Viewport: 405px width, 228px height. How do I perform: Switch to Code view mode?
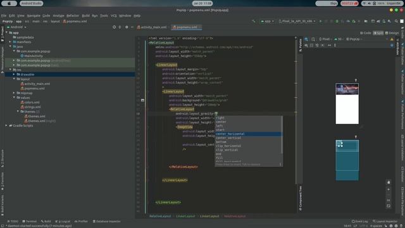tap(366, 33)
